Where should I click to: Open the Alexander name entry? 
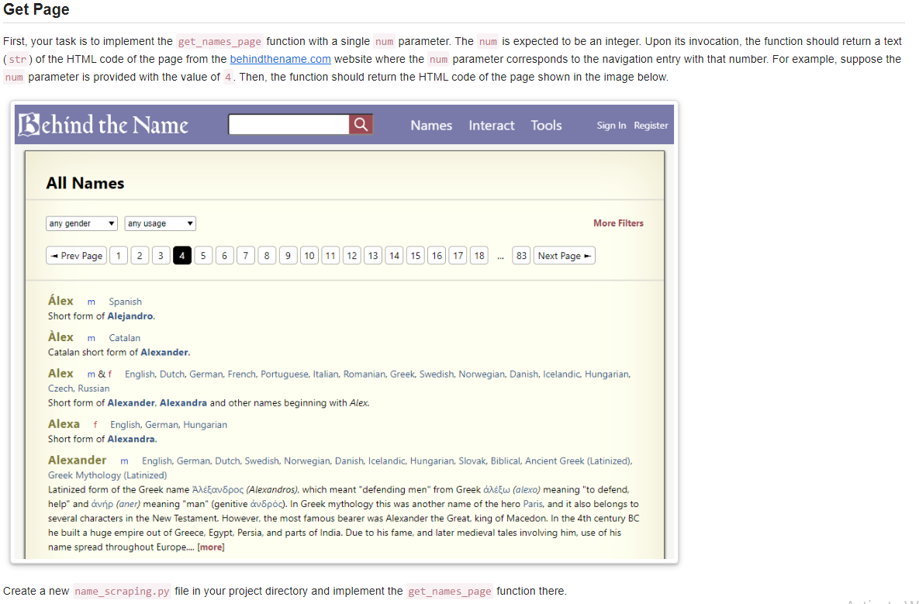click(x=77, y=460)
